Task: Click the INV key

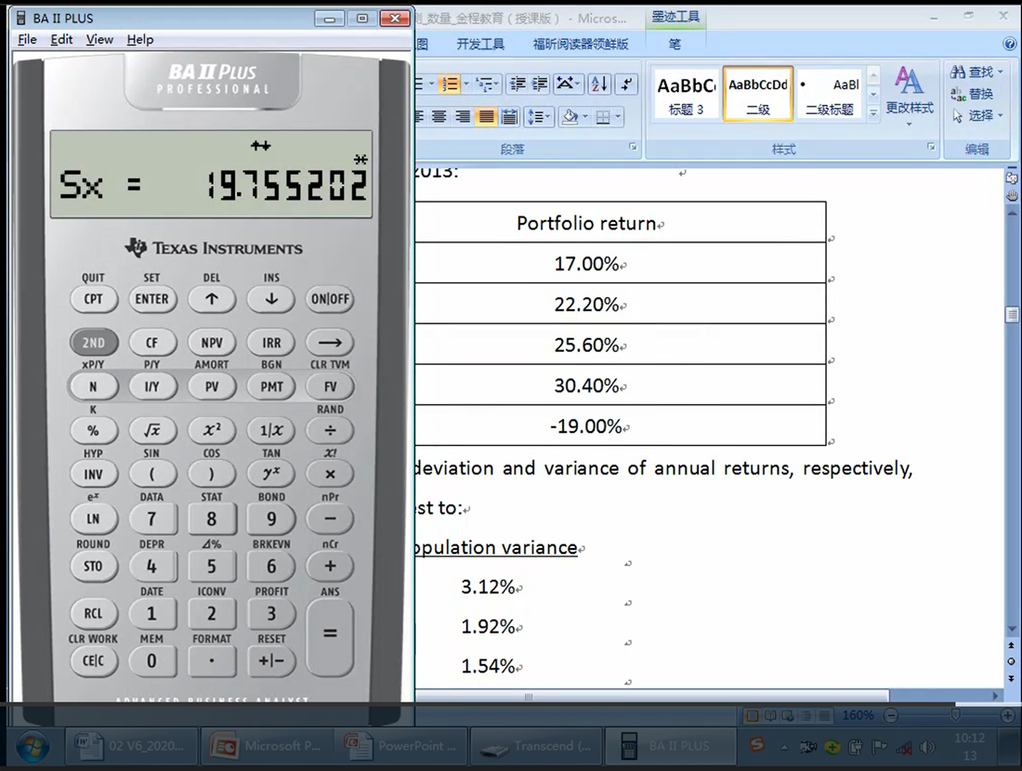Action: point(93,474)
